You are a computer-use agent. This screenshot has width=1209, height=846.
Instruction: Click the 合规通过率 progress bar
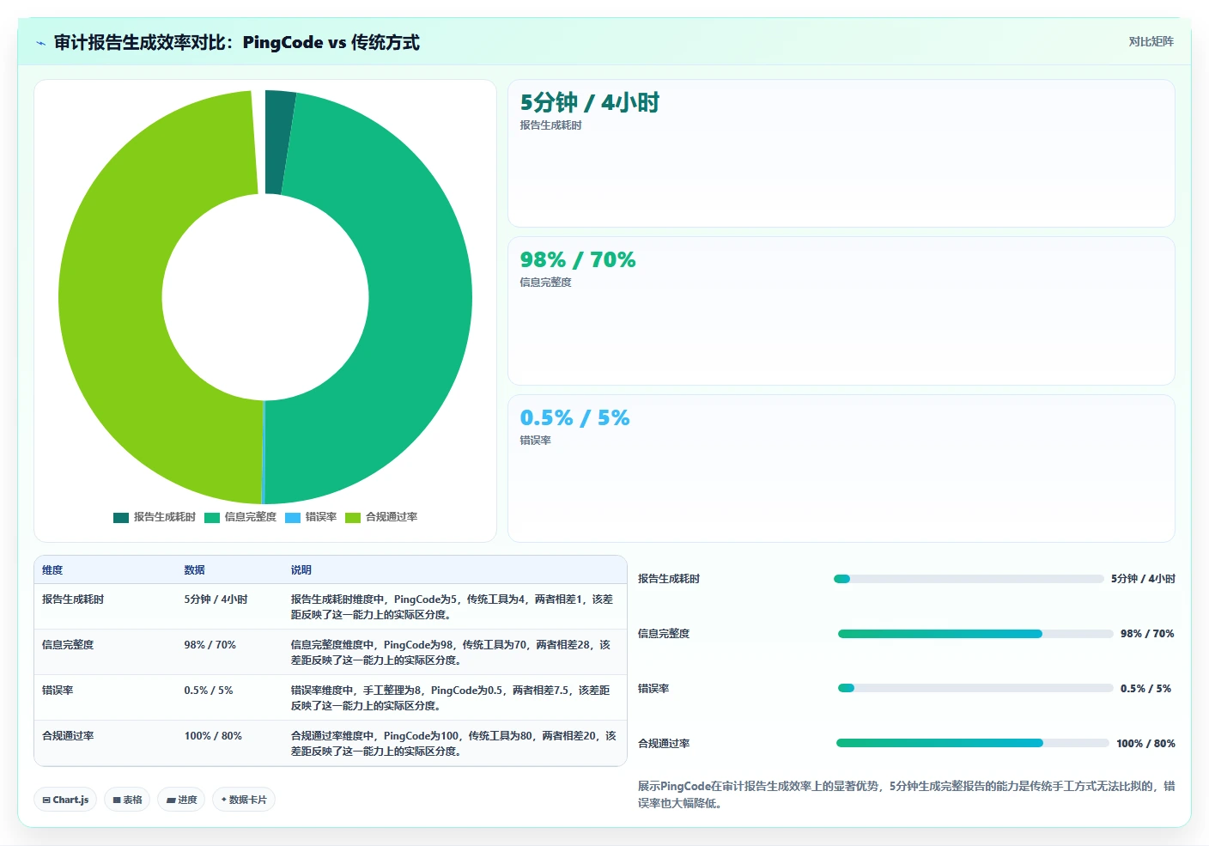point(973,743)
